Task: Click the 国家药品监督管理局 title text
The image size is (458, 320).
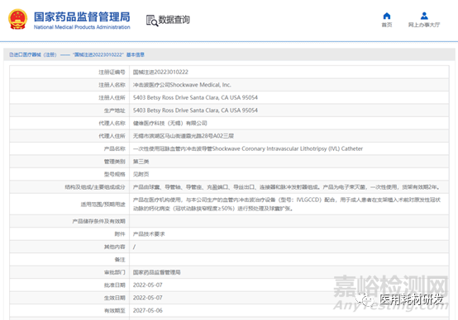Action: pyautogui.click(x=82, y=16)
